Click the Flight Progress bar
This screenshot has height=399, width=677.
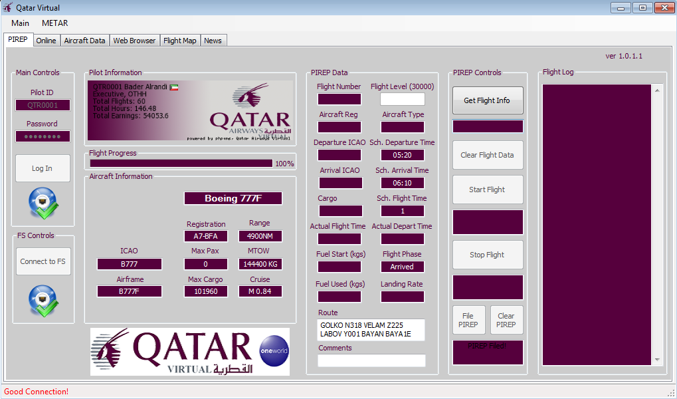pyautogui.click(x=181, y=164)
